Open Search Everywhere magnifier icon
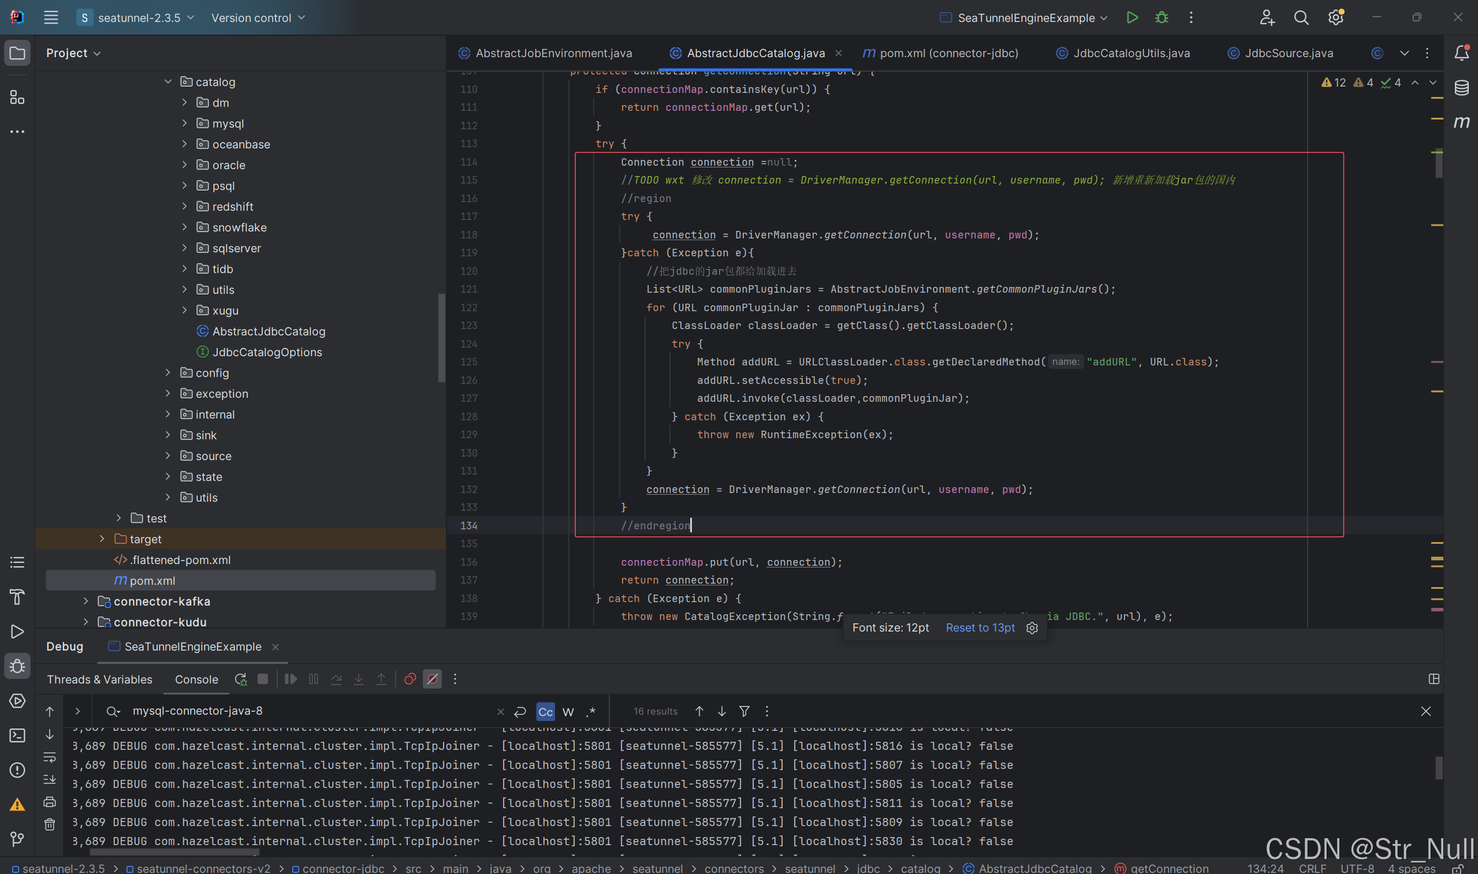The width and height of the screenshot is (1478, 874). [1301, 18]
